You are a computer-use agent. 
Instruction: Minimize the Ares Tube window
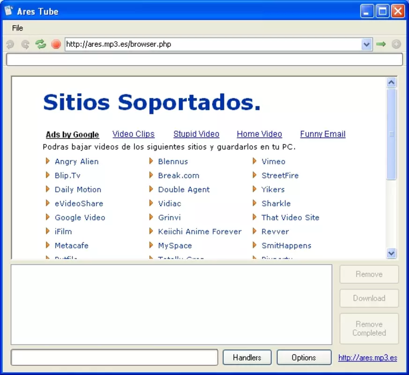click(367, 11)
